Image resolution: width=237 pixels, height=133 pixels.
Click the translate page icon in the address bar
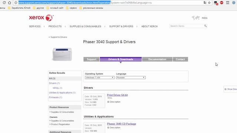pos(205,3)
